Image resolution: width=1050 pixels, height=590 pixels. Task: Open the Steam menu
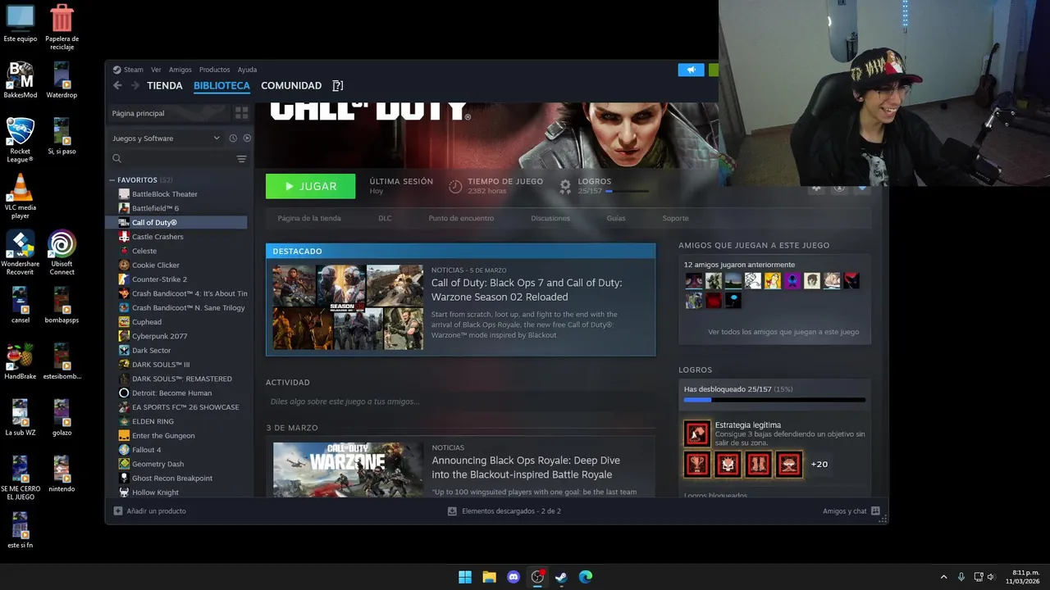[133, 70]
